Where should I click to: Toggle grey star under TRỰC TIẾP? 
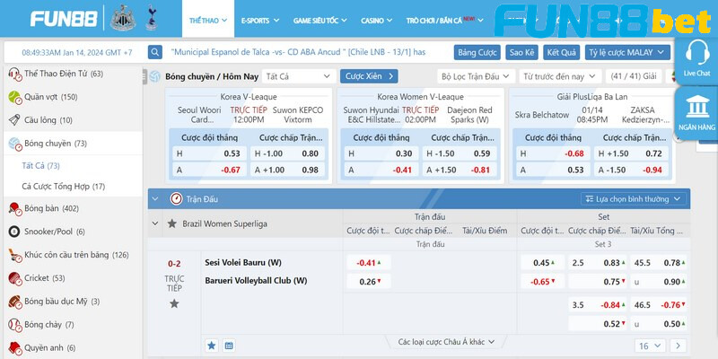[x=174, y=303]
